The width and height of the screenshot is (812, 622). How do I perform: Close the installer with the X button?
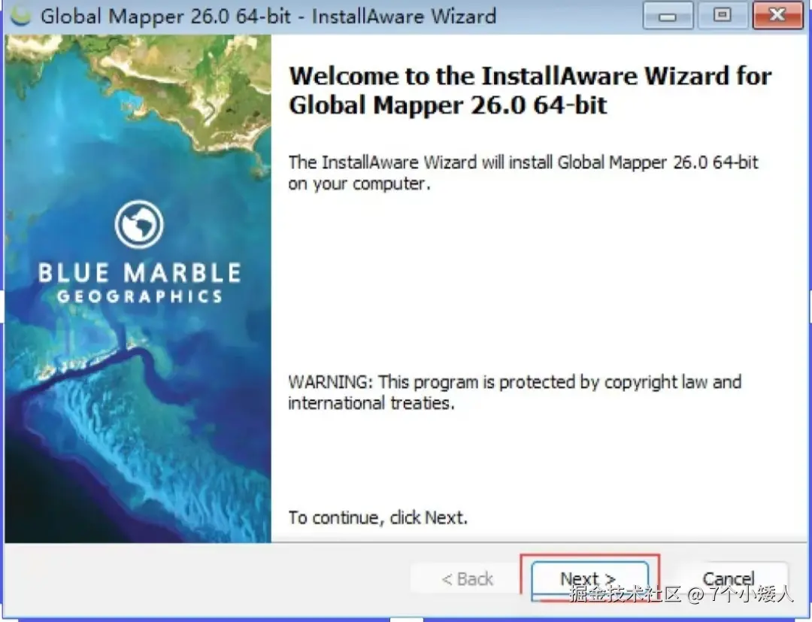coord(778,16)
